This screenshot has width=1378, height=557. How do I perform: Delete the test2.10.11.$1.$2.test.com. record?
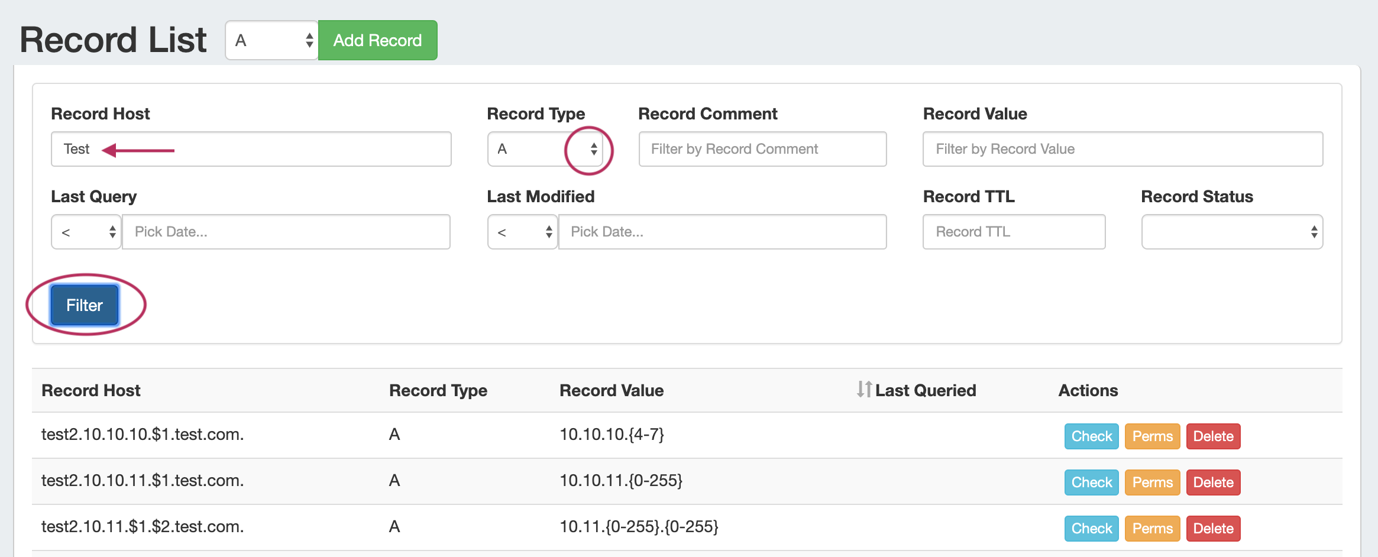(1213, 529)
